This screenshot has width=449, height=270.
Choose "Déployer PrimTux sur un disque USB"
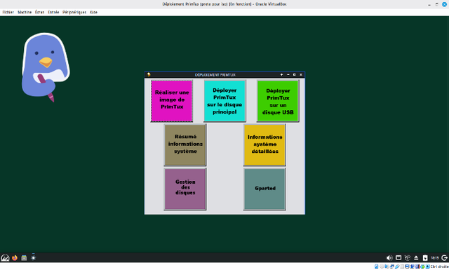278,100
